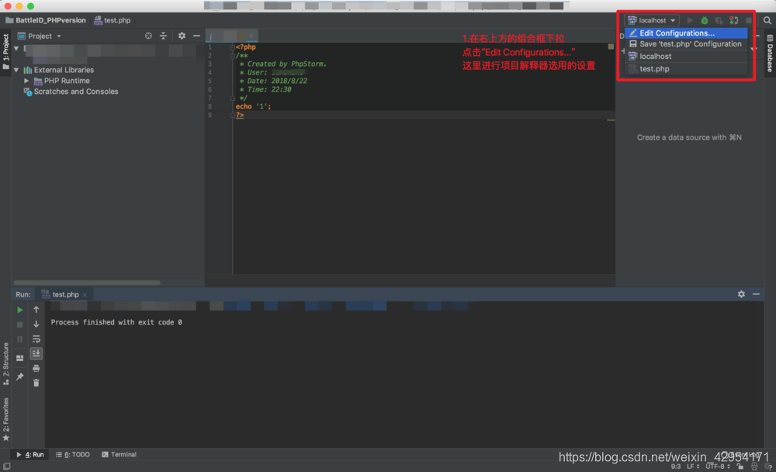Collapse the project root folder arrow

(x=16, y=49)
